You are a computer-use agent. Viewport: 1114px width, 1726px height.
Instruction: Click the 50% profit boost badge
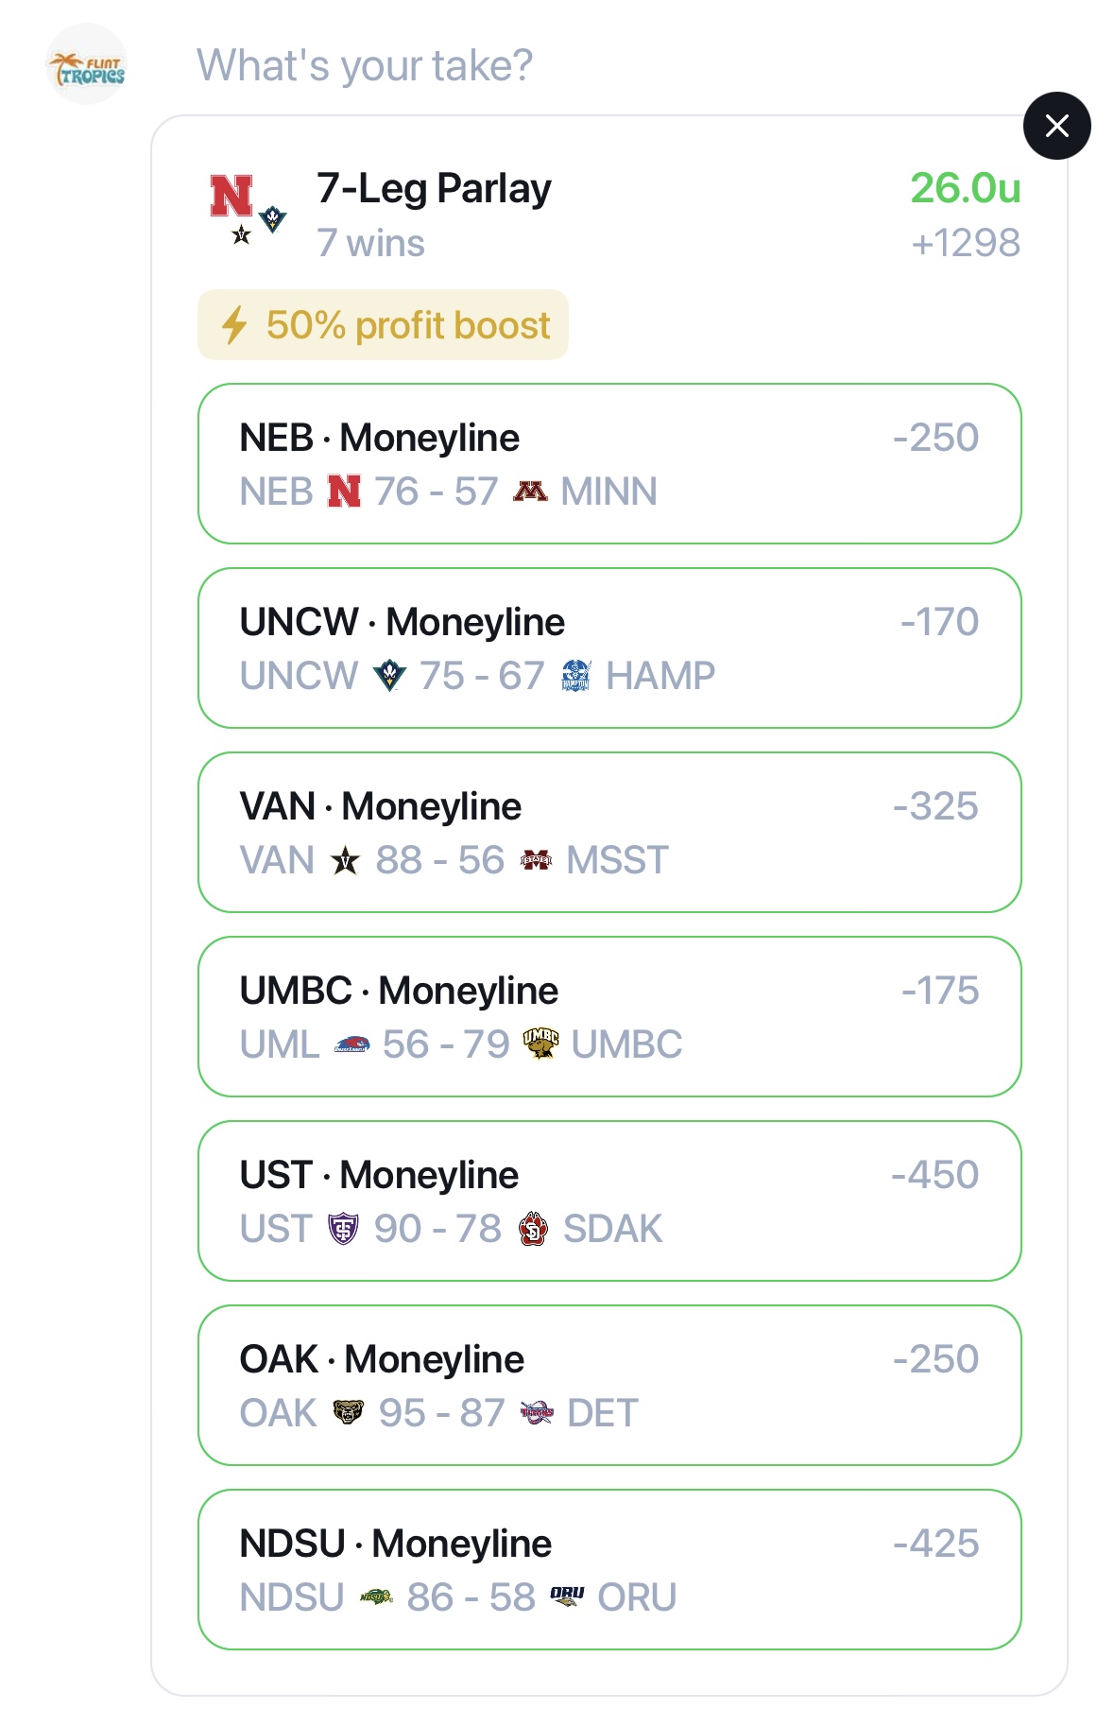[x=383, y=325]
